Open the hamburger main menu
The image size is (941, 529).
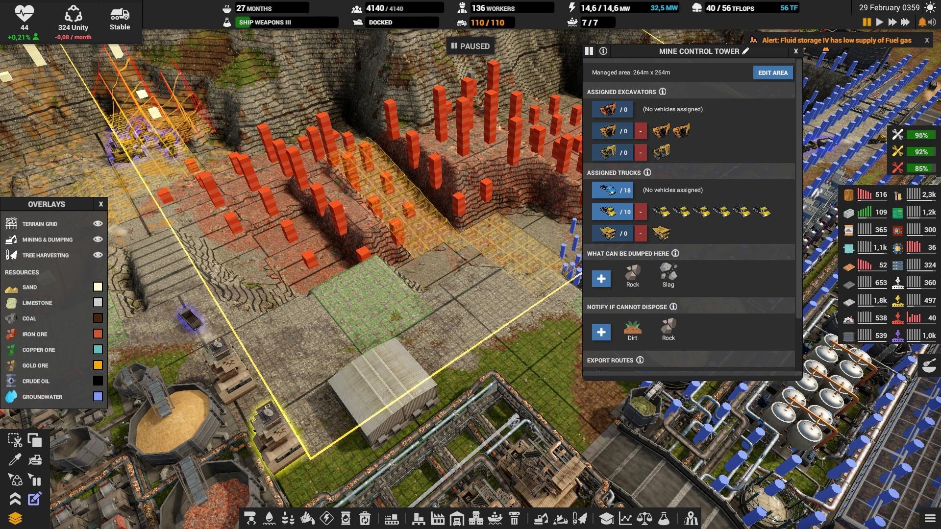(930, 518)
